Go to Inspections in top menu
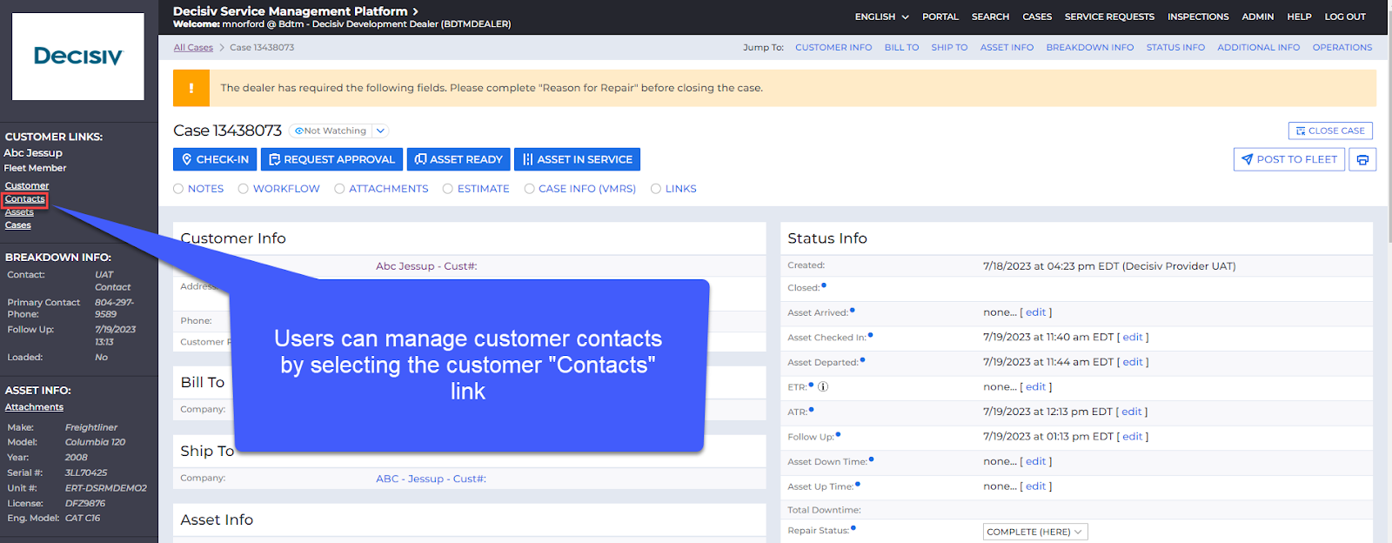The width and height of the screenshot is (1392, 543). [x=1198, y=17]
